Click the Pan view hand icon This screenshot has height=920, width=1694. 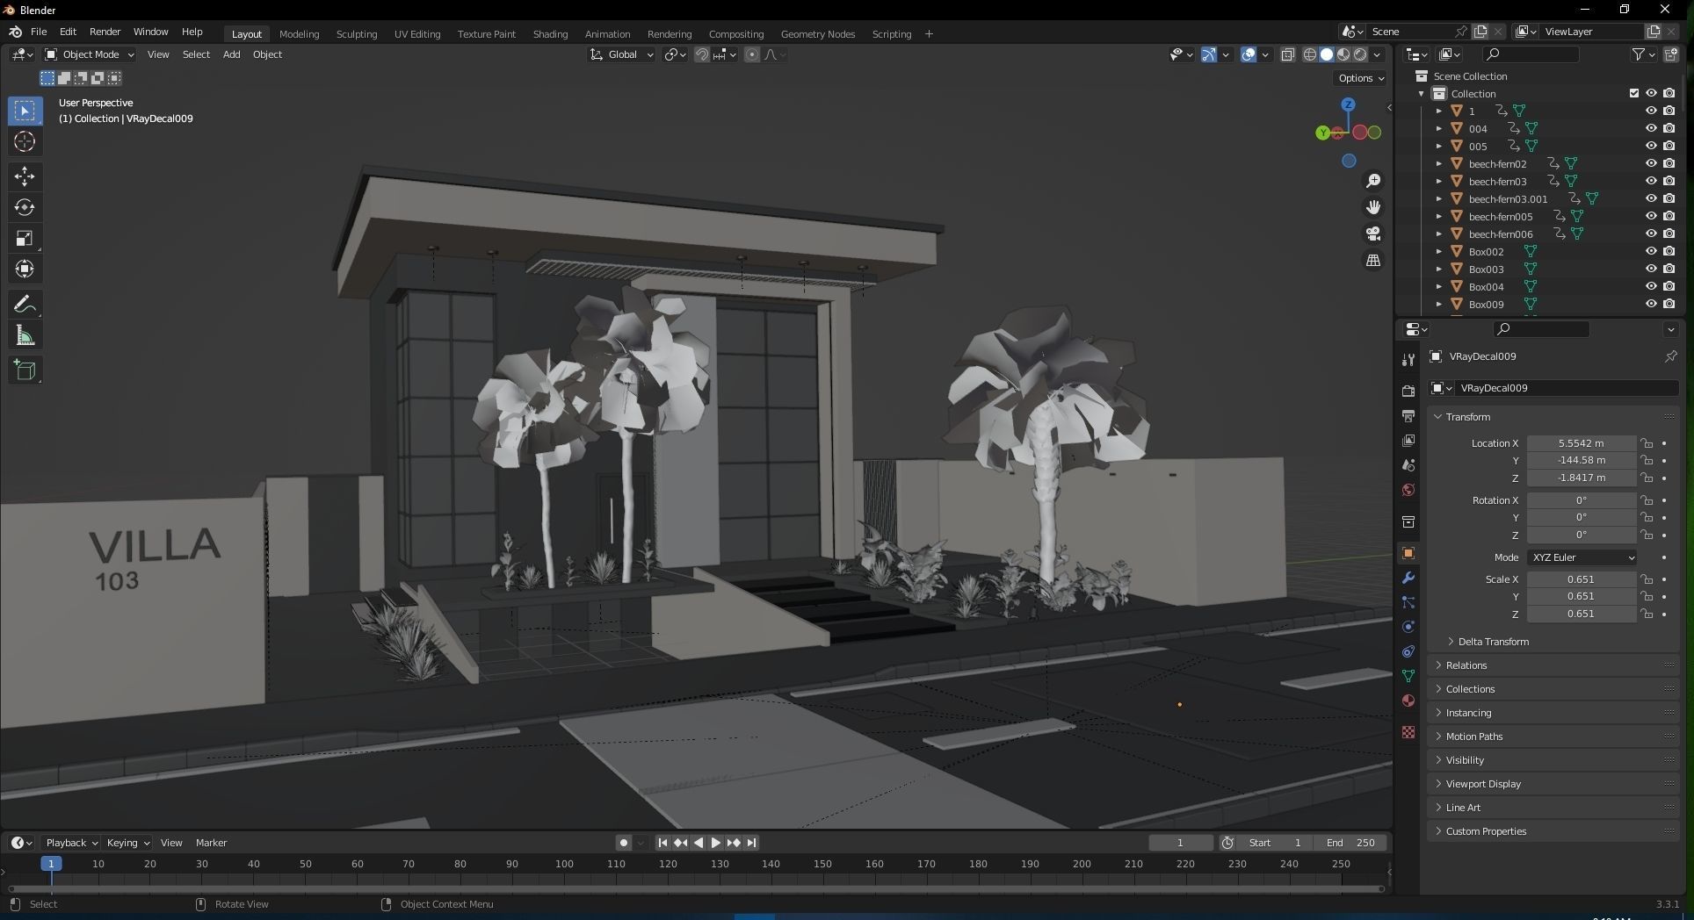(1373, 207)
